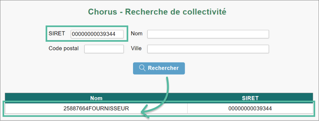Click the divider between the Nom and SIRET result cells

(x=187, y=109)
